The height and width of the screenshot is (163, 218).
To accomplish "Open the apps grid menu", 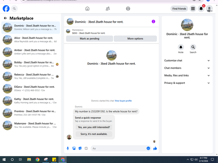I will (193, 9).
